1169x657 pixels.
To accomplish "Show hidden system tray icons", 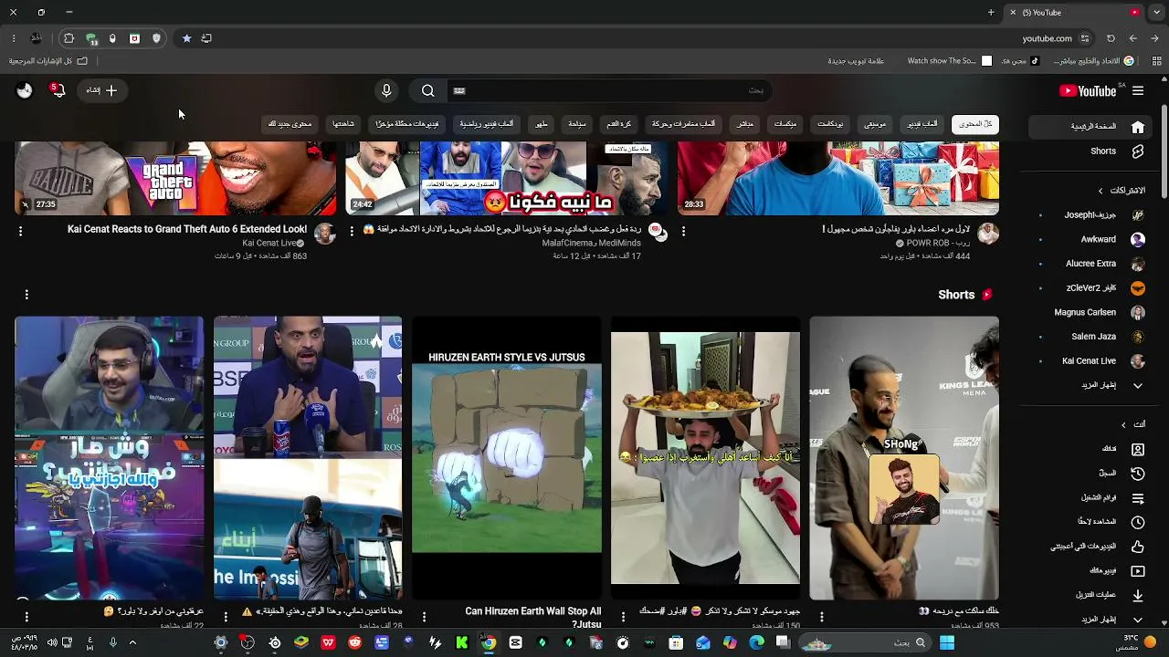I will pos(132,642).
